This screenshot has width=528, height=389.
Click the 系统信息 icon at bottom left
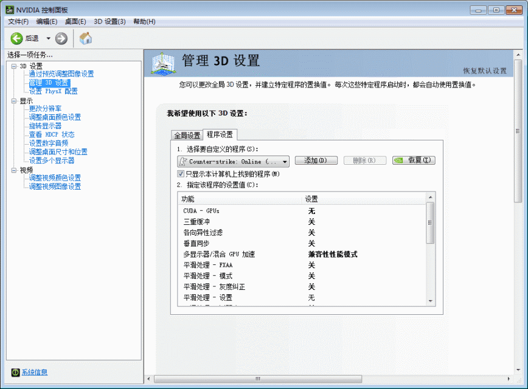(x=15, y=372)
